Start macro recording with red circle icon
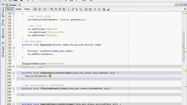The image size is (187, 105). tap(95, 9)
